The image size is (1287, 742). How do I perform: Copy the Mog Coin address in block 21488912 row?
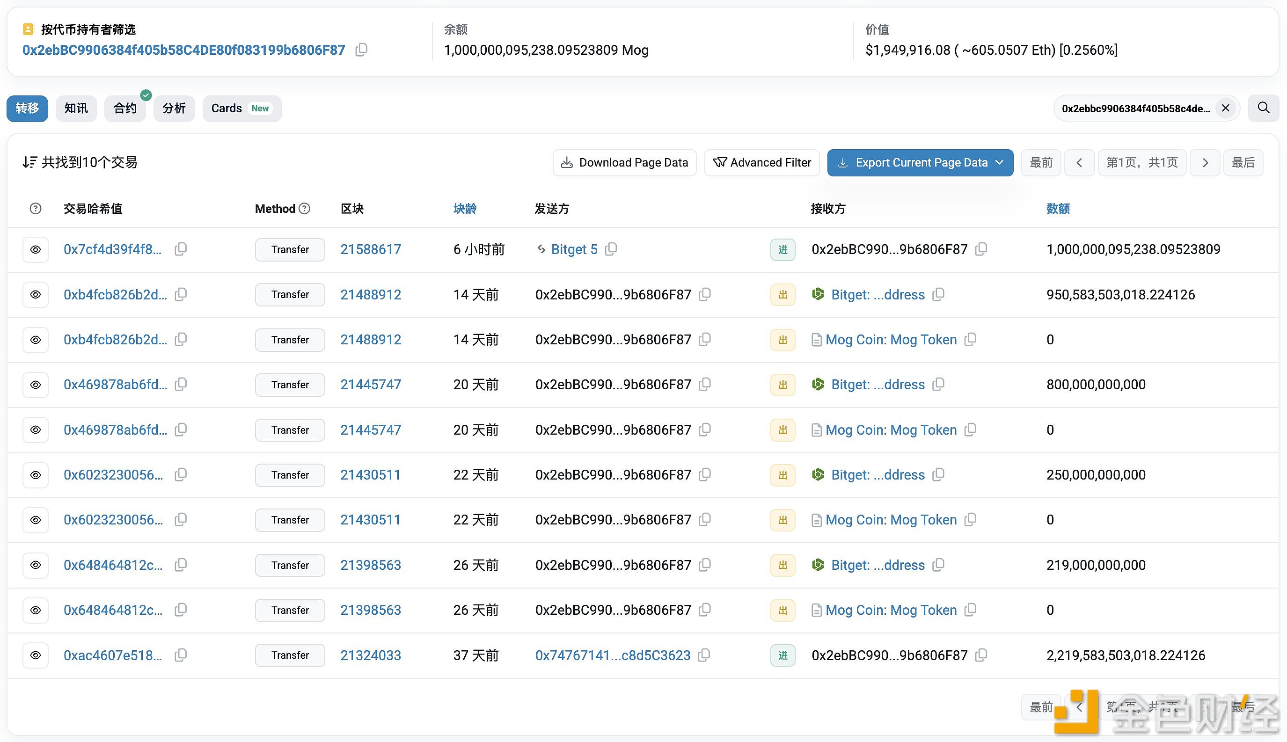pyautogui.click(x=971, y=339)
